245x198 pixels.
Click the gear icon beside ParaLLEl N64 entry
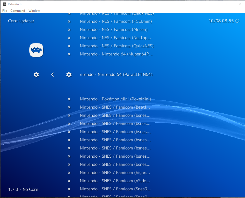(x=69, y=75)
